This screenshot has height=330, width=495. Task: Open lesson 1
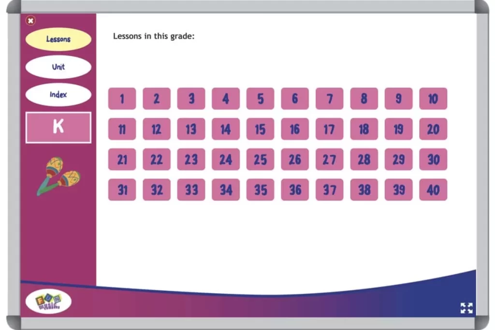122,99
